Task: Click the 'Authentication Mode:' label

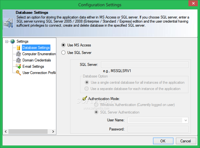Action: click(x=104, y=99)
